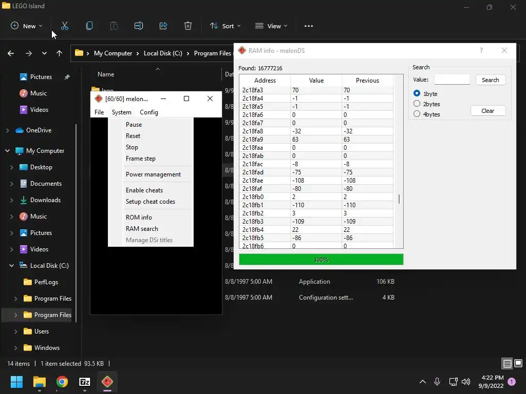Click the RAM table vertical scrollbar thumb
This screenshot has height=394, width=526.
[x=399, y=199]
